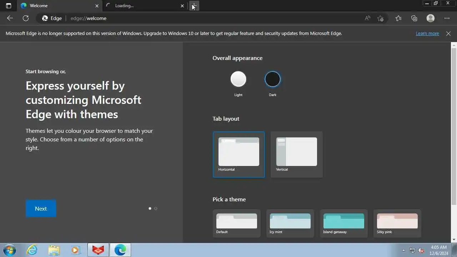
Task: Open a new tab with plus button
Action: click(x=194, y=6)
